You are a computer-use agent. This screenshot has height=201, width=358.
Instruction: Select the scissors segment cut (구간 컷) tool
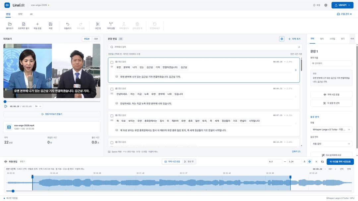point(98,24)
